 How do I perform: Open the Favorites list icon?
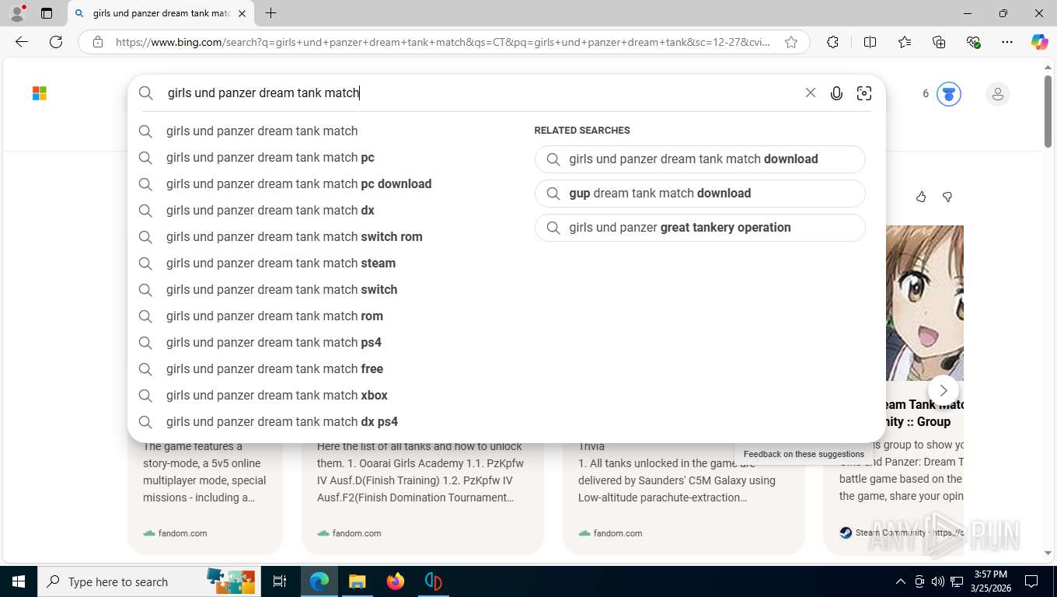coord(905,42)
